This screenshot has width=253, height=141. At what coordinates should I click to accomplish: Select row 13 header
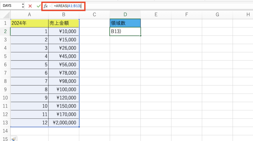(x=5, y=123)
